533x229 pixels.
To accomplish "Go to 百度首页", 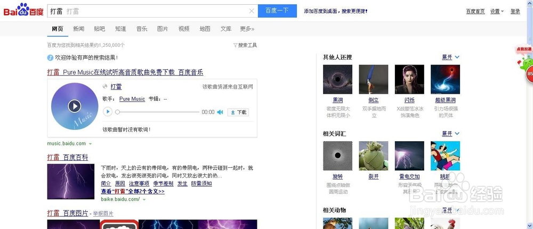I will tap(475, 11).
